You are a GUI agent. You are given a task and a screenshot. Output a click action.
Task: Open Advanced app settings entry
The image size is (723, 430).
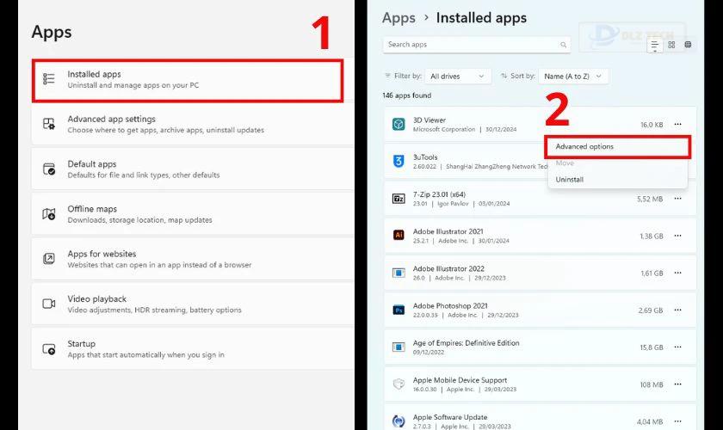tap(193, 125)
